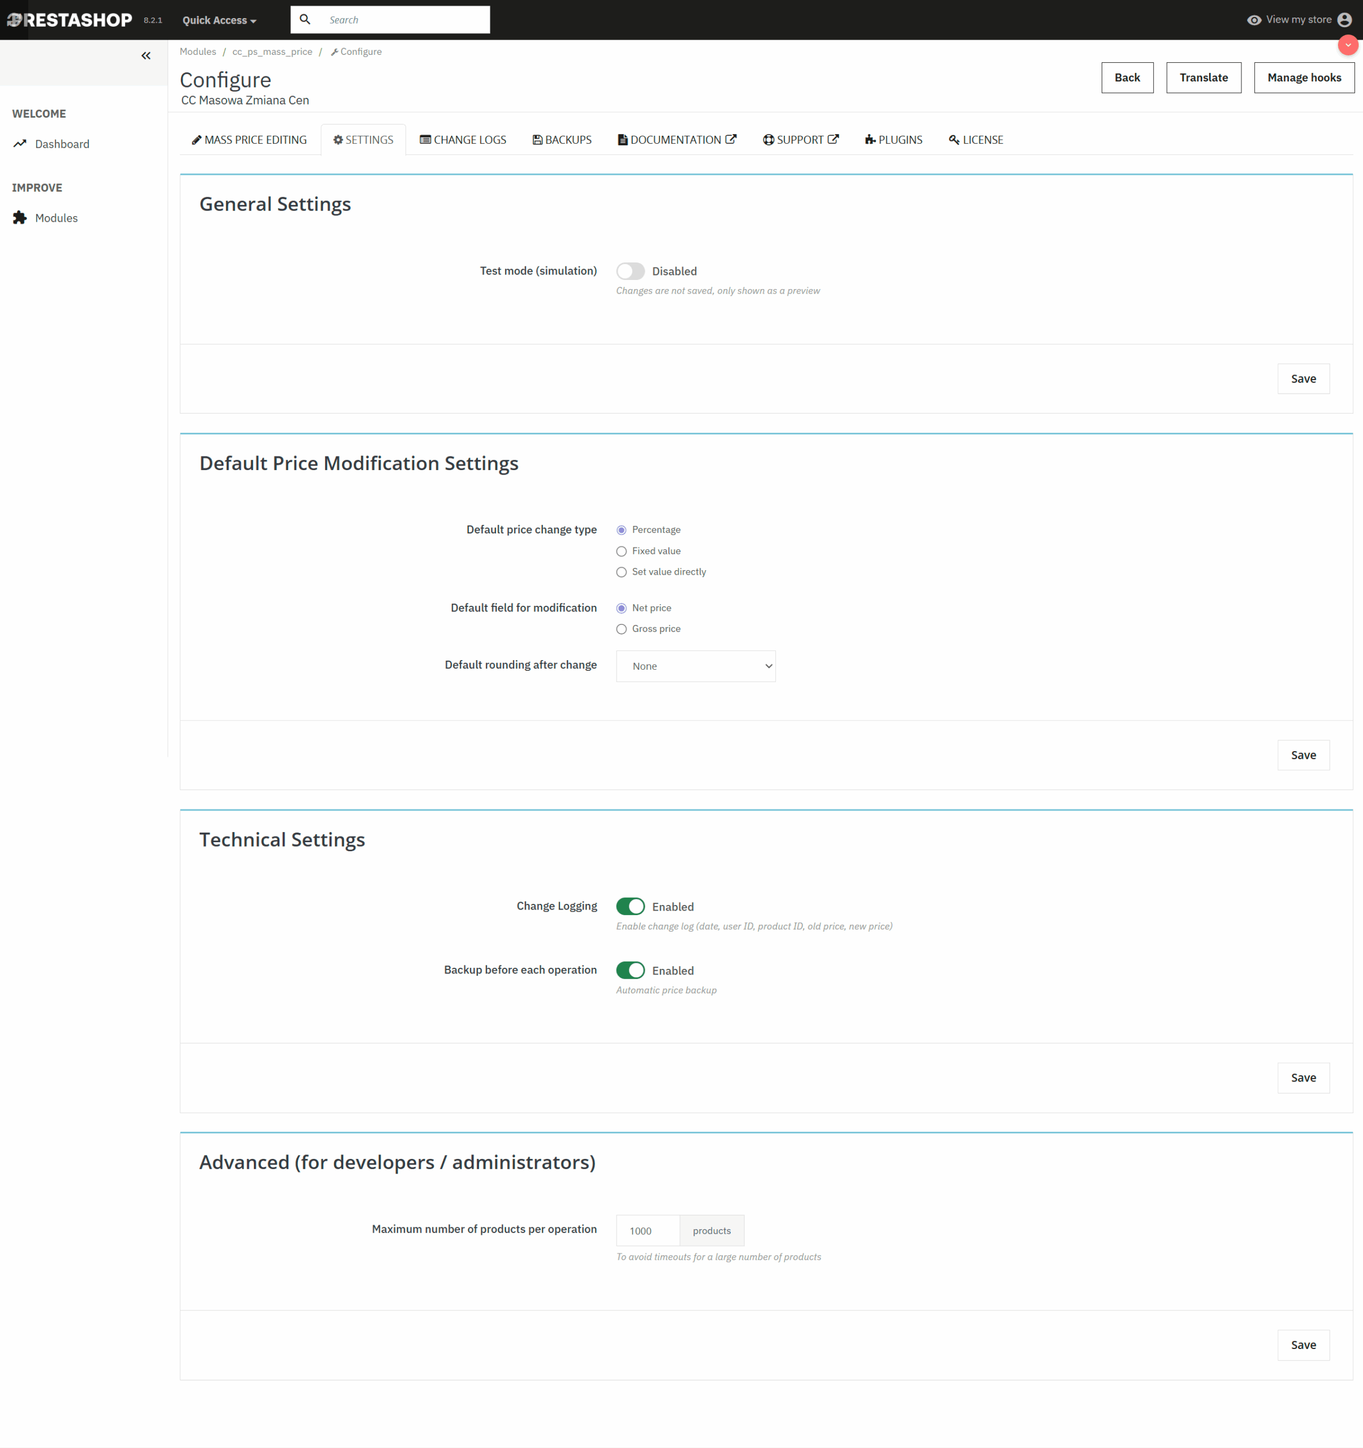Click the View my store eye icon
1363x1448 pixels.
click(1254, 20)
